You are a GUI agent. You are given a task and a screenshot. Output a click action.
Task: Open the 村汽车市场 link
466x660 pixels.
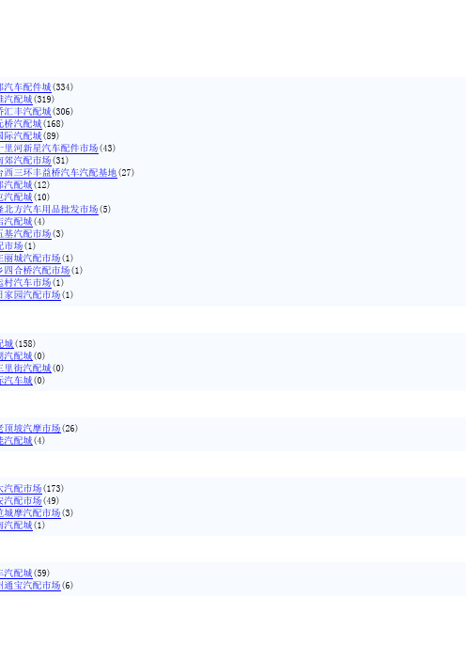pyautogui.click(x=25, y=282)
